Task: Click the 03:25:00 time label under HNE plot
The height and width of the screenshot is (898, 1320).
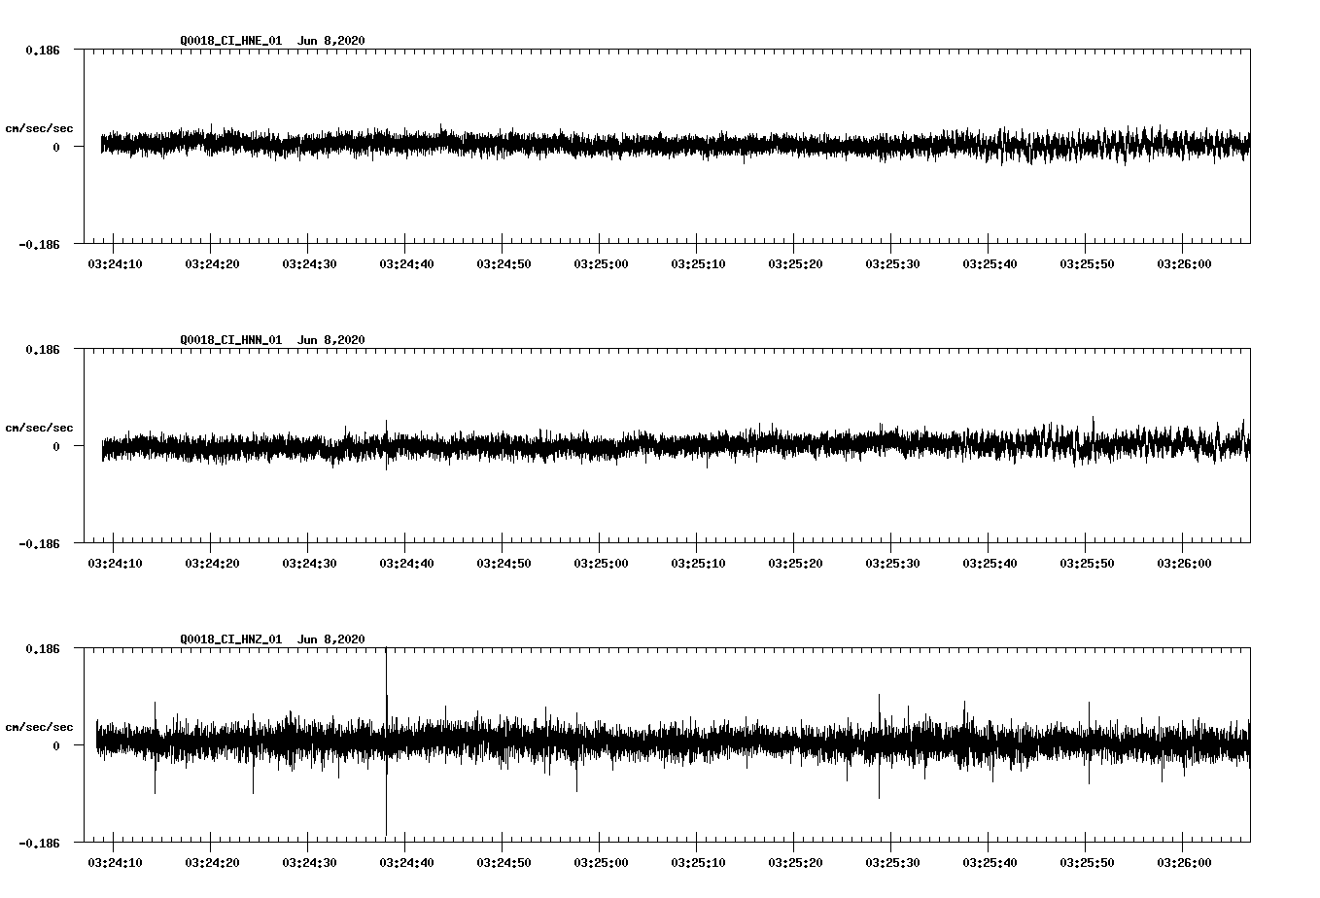Action: click(x=601, y=263)
